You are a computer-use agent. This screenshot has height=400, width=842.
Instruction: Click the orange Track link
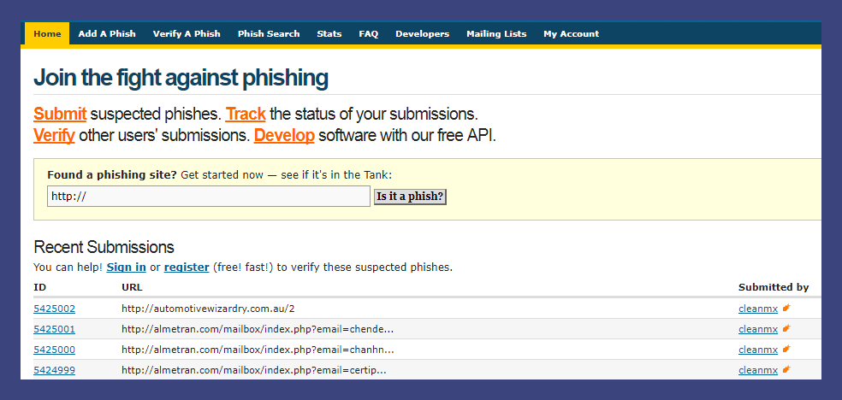click(246, 114)
